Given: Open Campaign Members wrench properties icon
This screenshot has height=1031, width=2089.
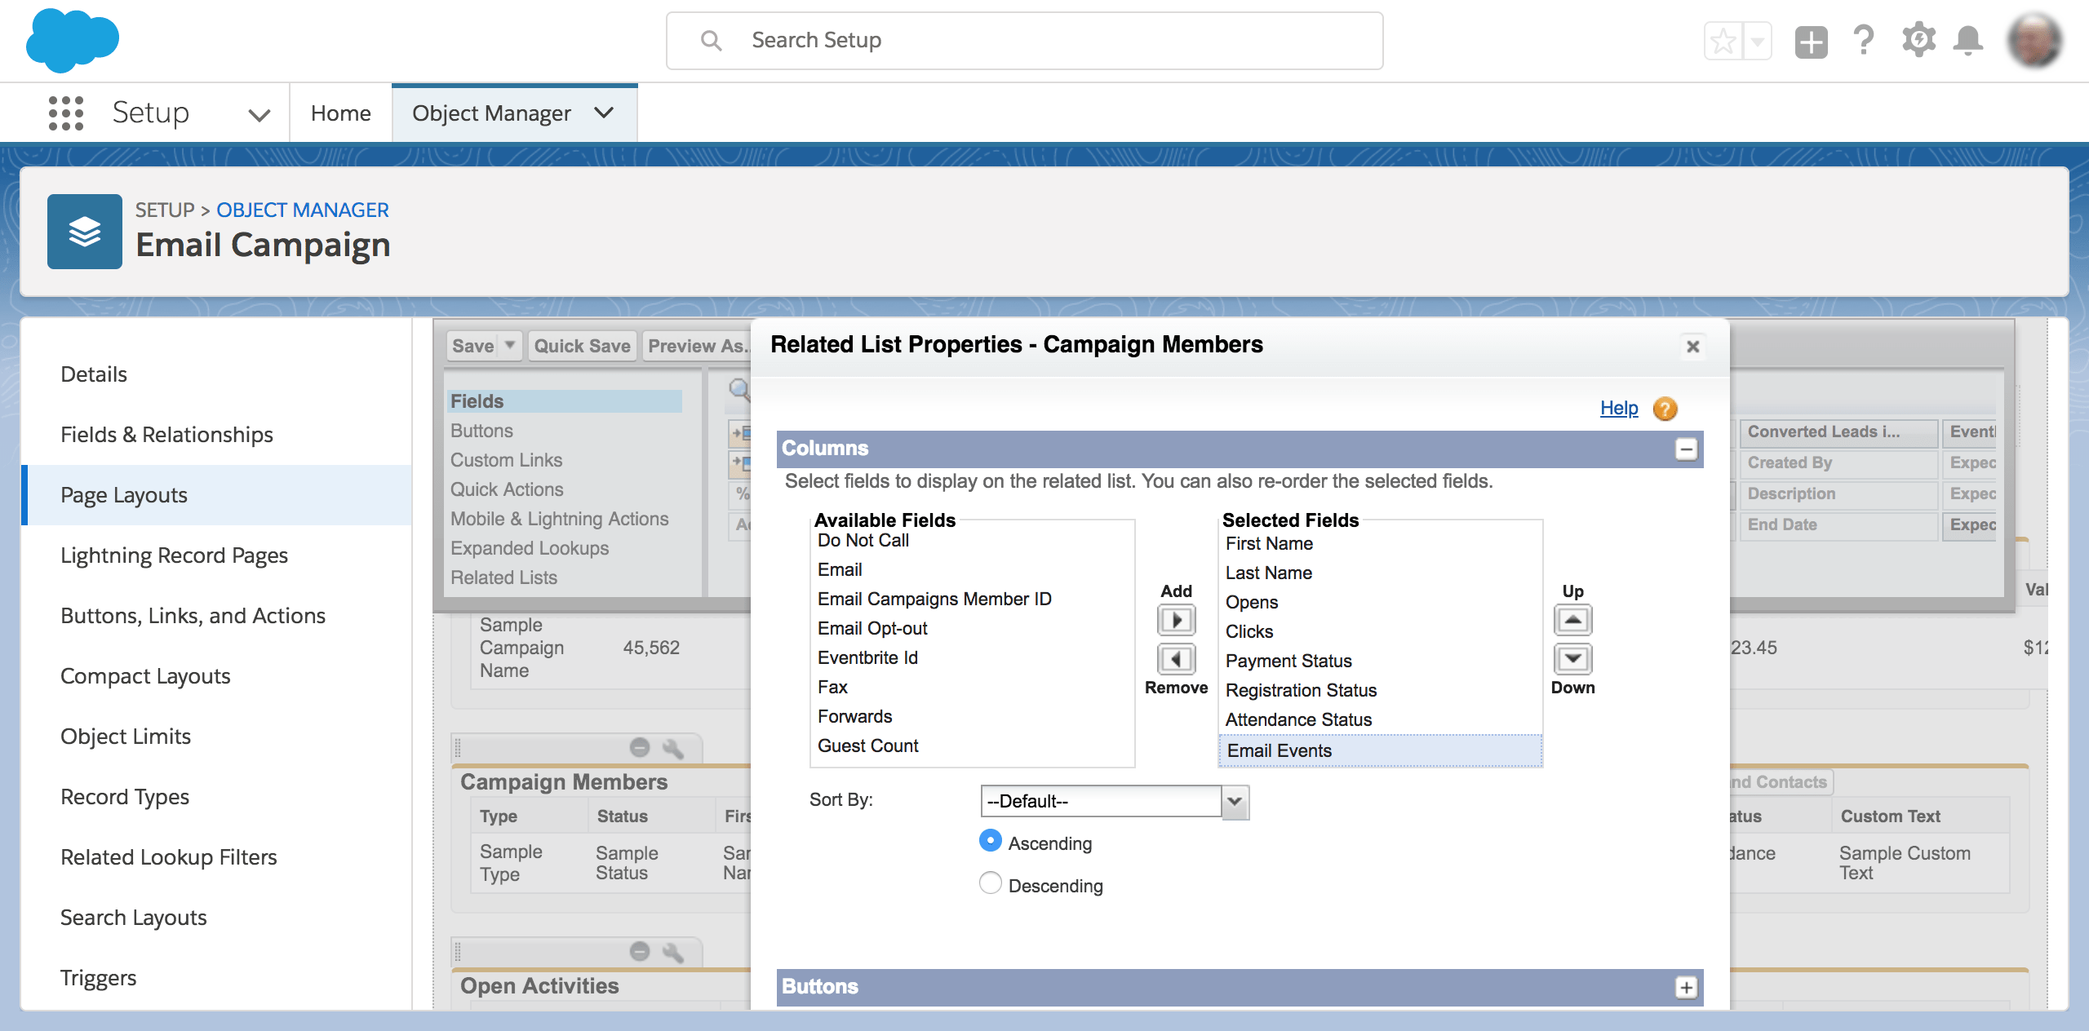Looking at the screenshot, I should 674,748.
